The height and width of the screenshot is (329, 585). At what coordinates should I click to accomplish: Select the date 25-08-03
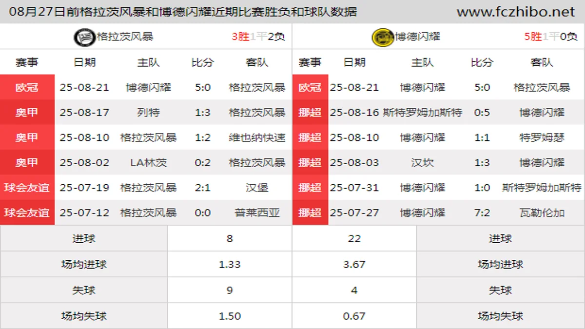tap(354, 162)
